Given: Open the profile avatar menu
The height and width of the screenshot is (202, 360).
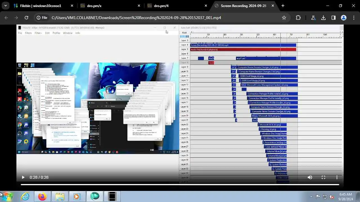Looking at the screenshot, I should [344, 18].
